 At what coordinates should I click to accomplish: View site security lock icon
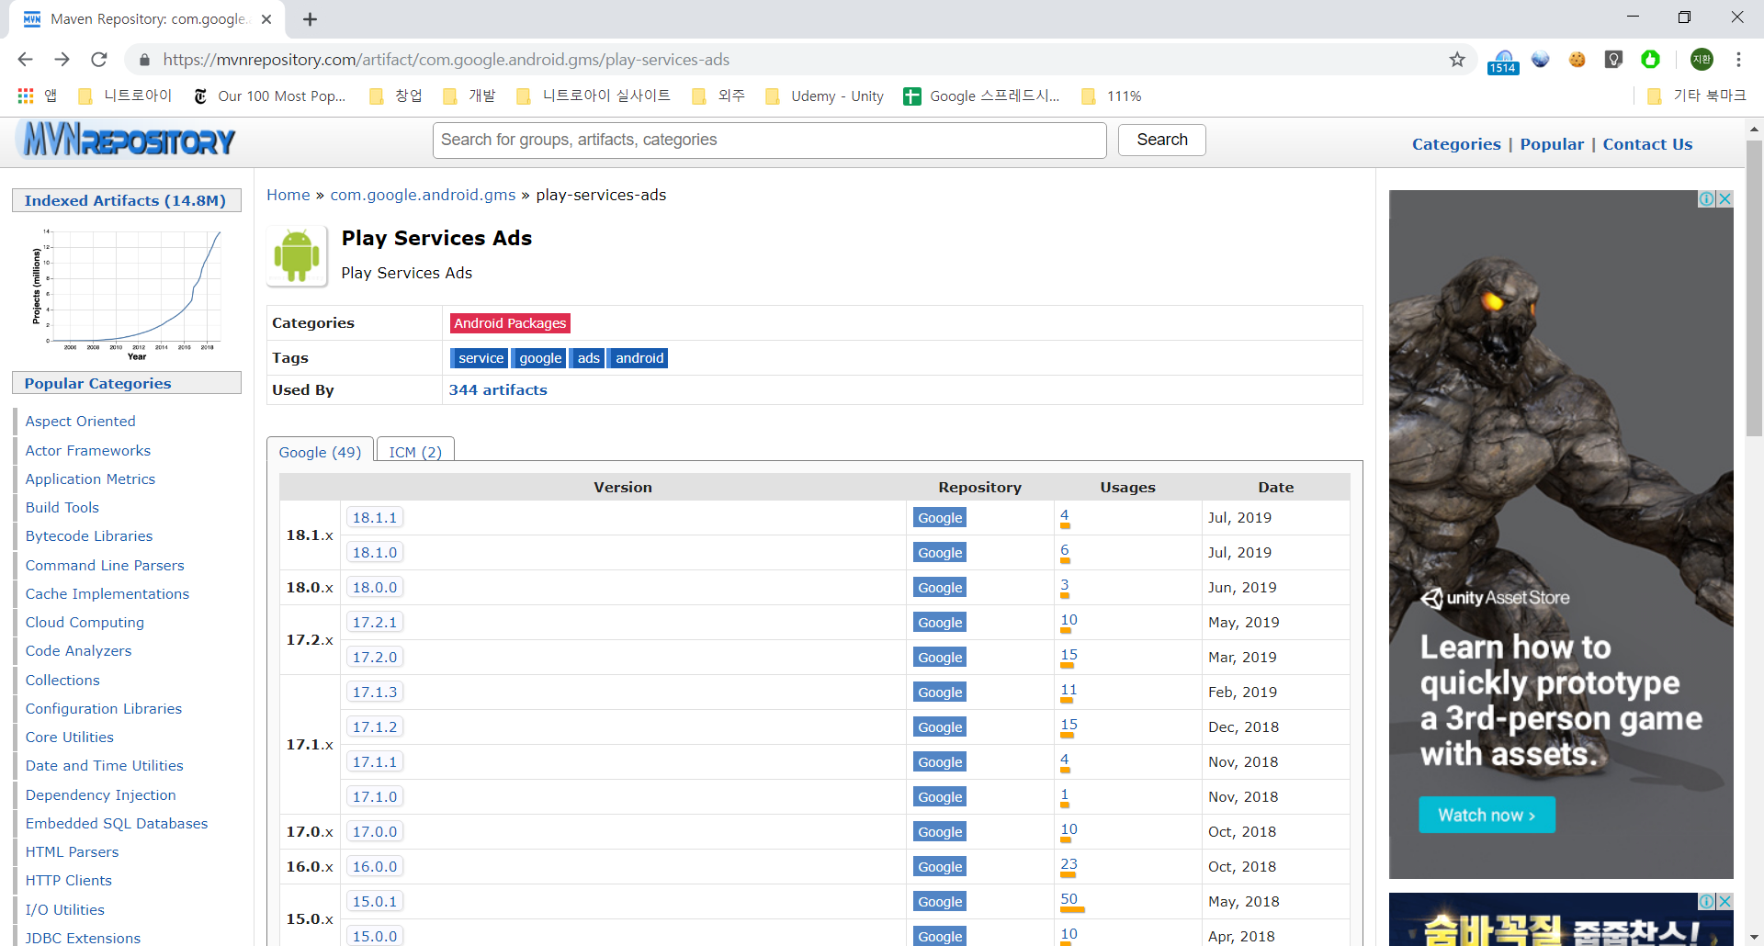tap(144, 60)
